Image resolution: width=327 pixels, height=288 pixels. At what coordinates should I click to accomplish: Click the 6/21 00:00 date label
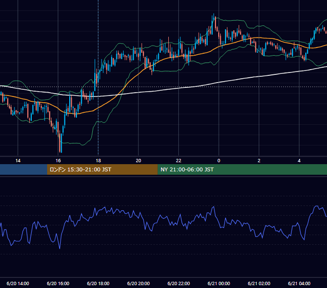point(219,283)
